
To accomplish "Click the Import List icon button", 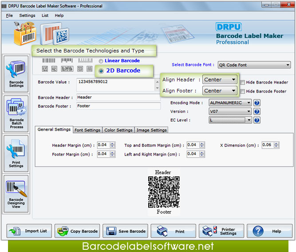I will 29,231.
